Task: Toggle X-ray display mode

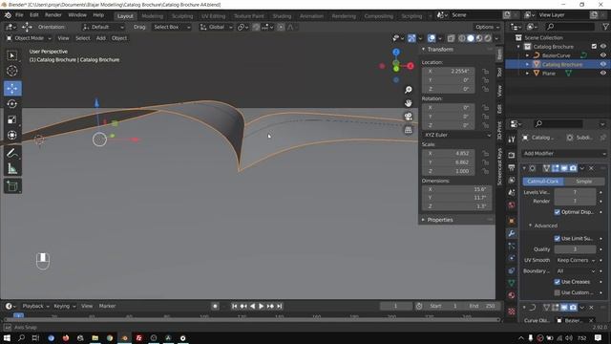Action: pos(451,38)
